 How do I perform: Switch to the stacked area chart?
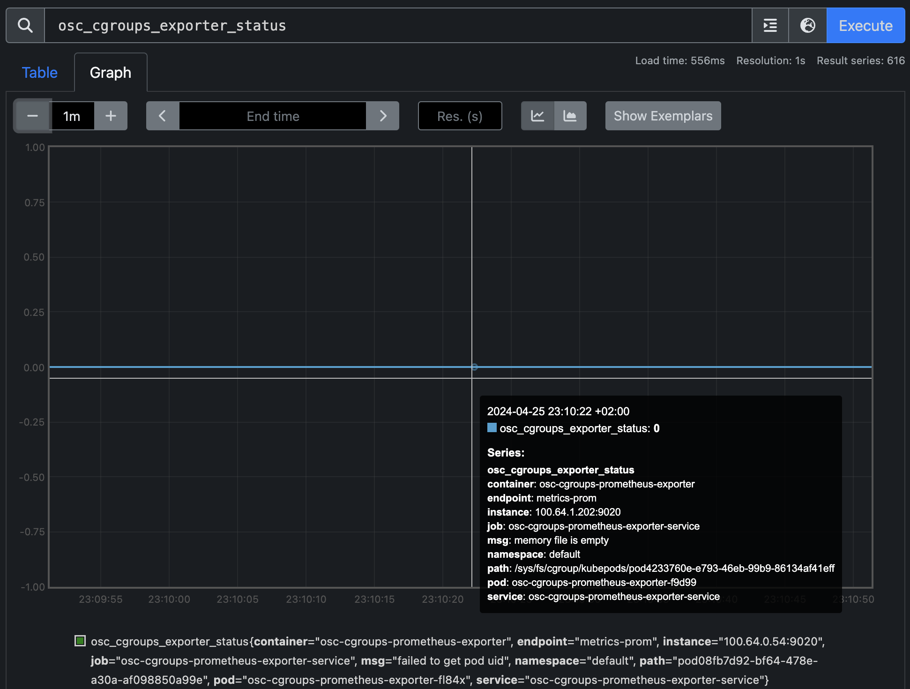570,116
